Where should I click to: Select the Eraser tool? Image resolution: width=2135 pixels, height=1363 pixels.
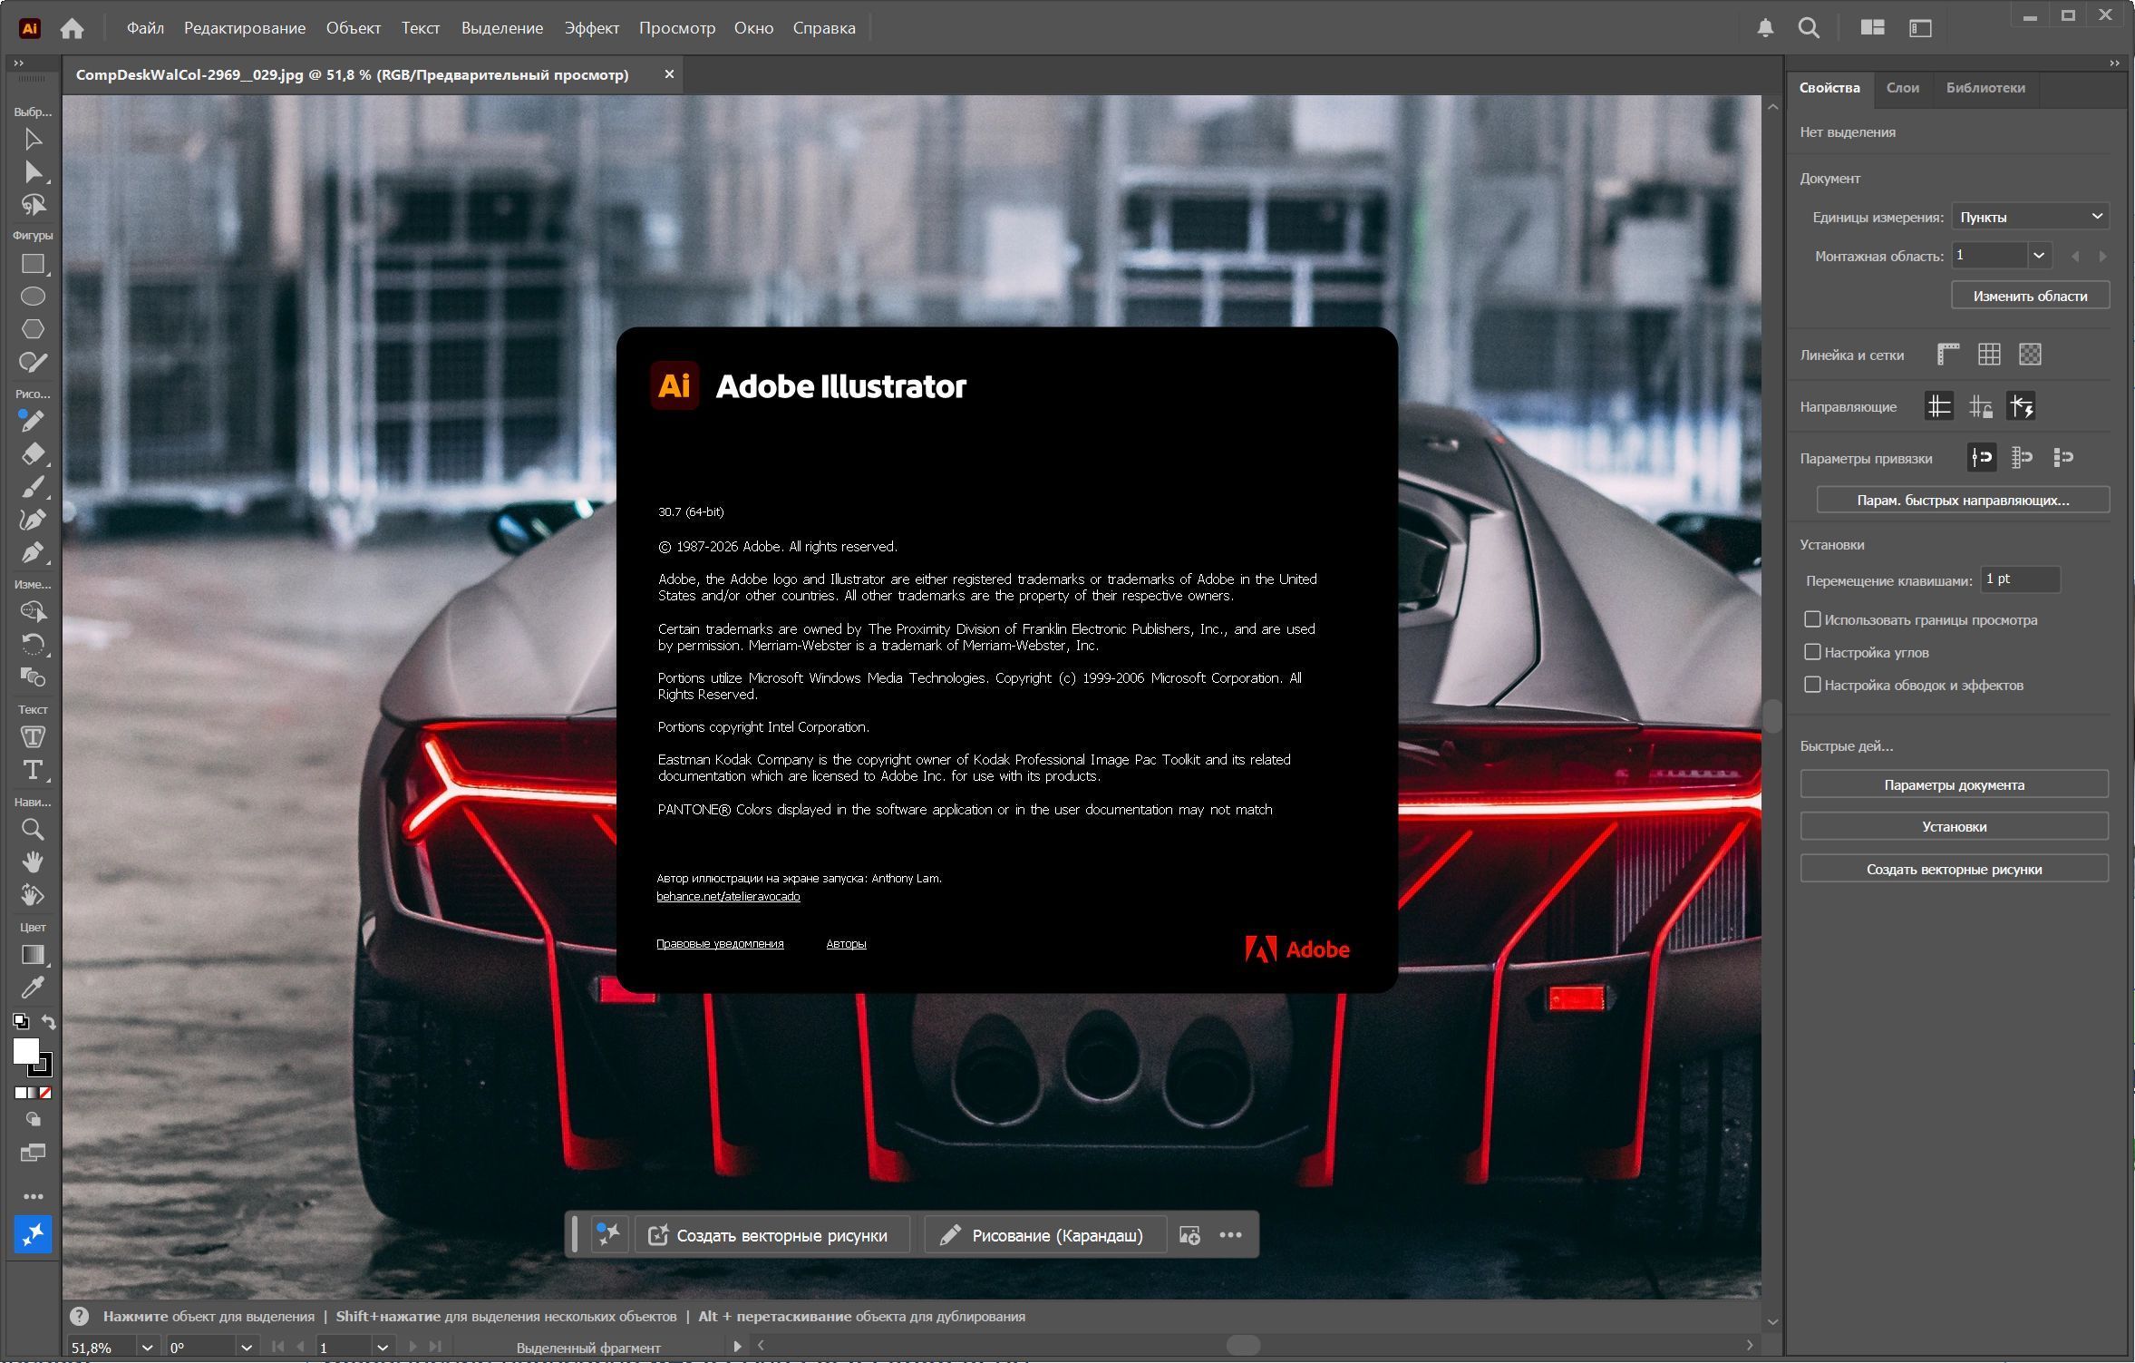[33, 453]
